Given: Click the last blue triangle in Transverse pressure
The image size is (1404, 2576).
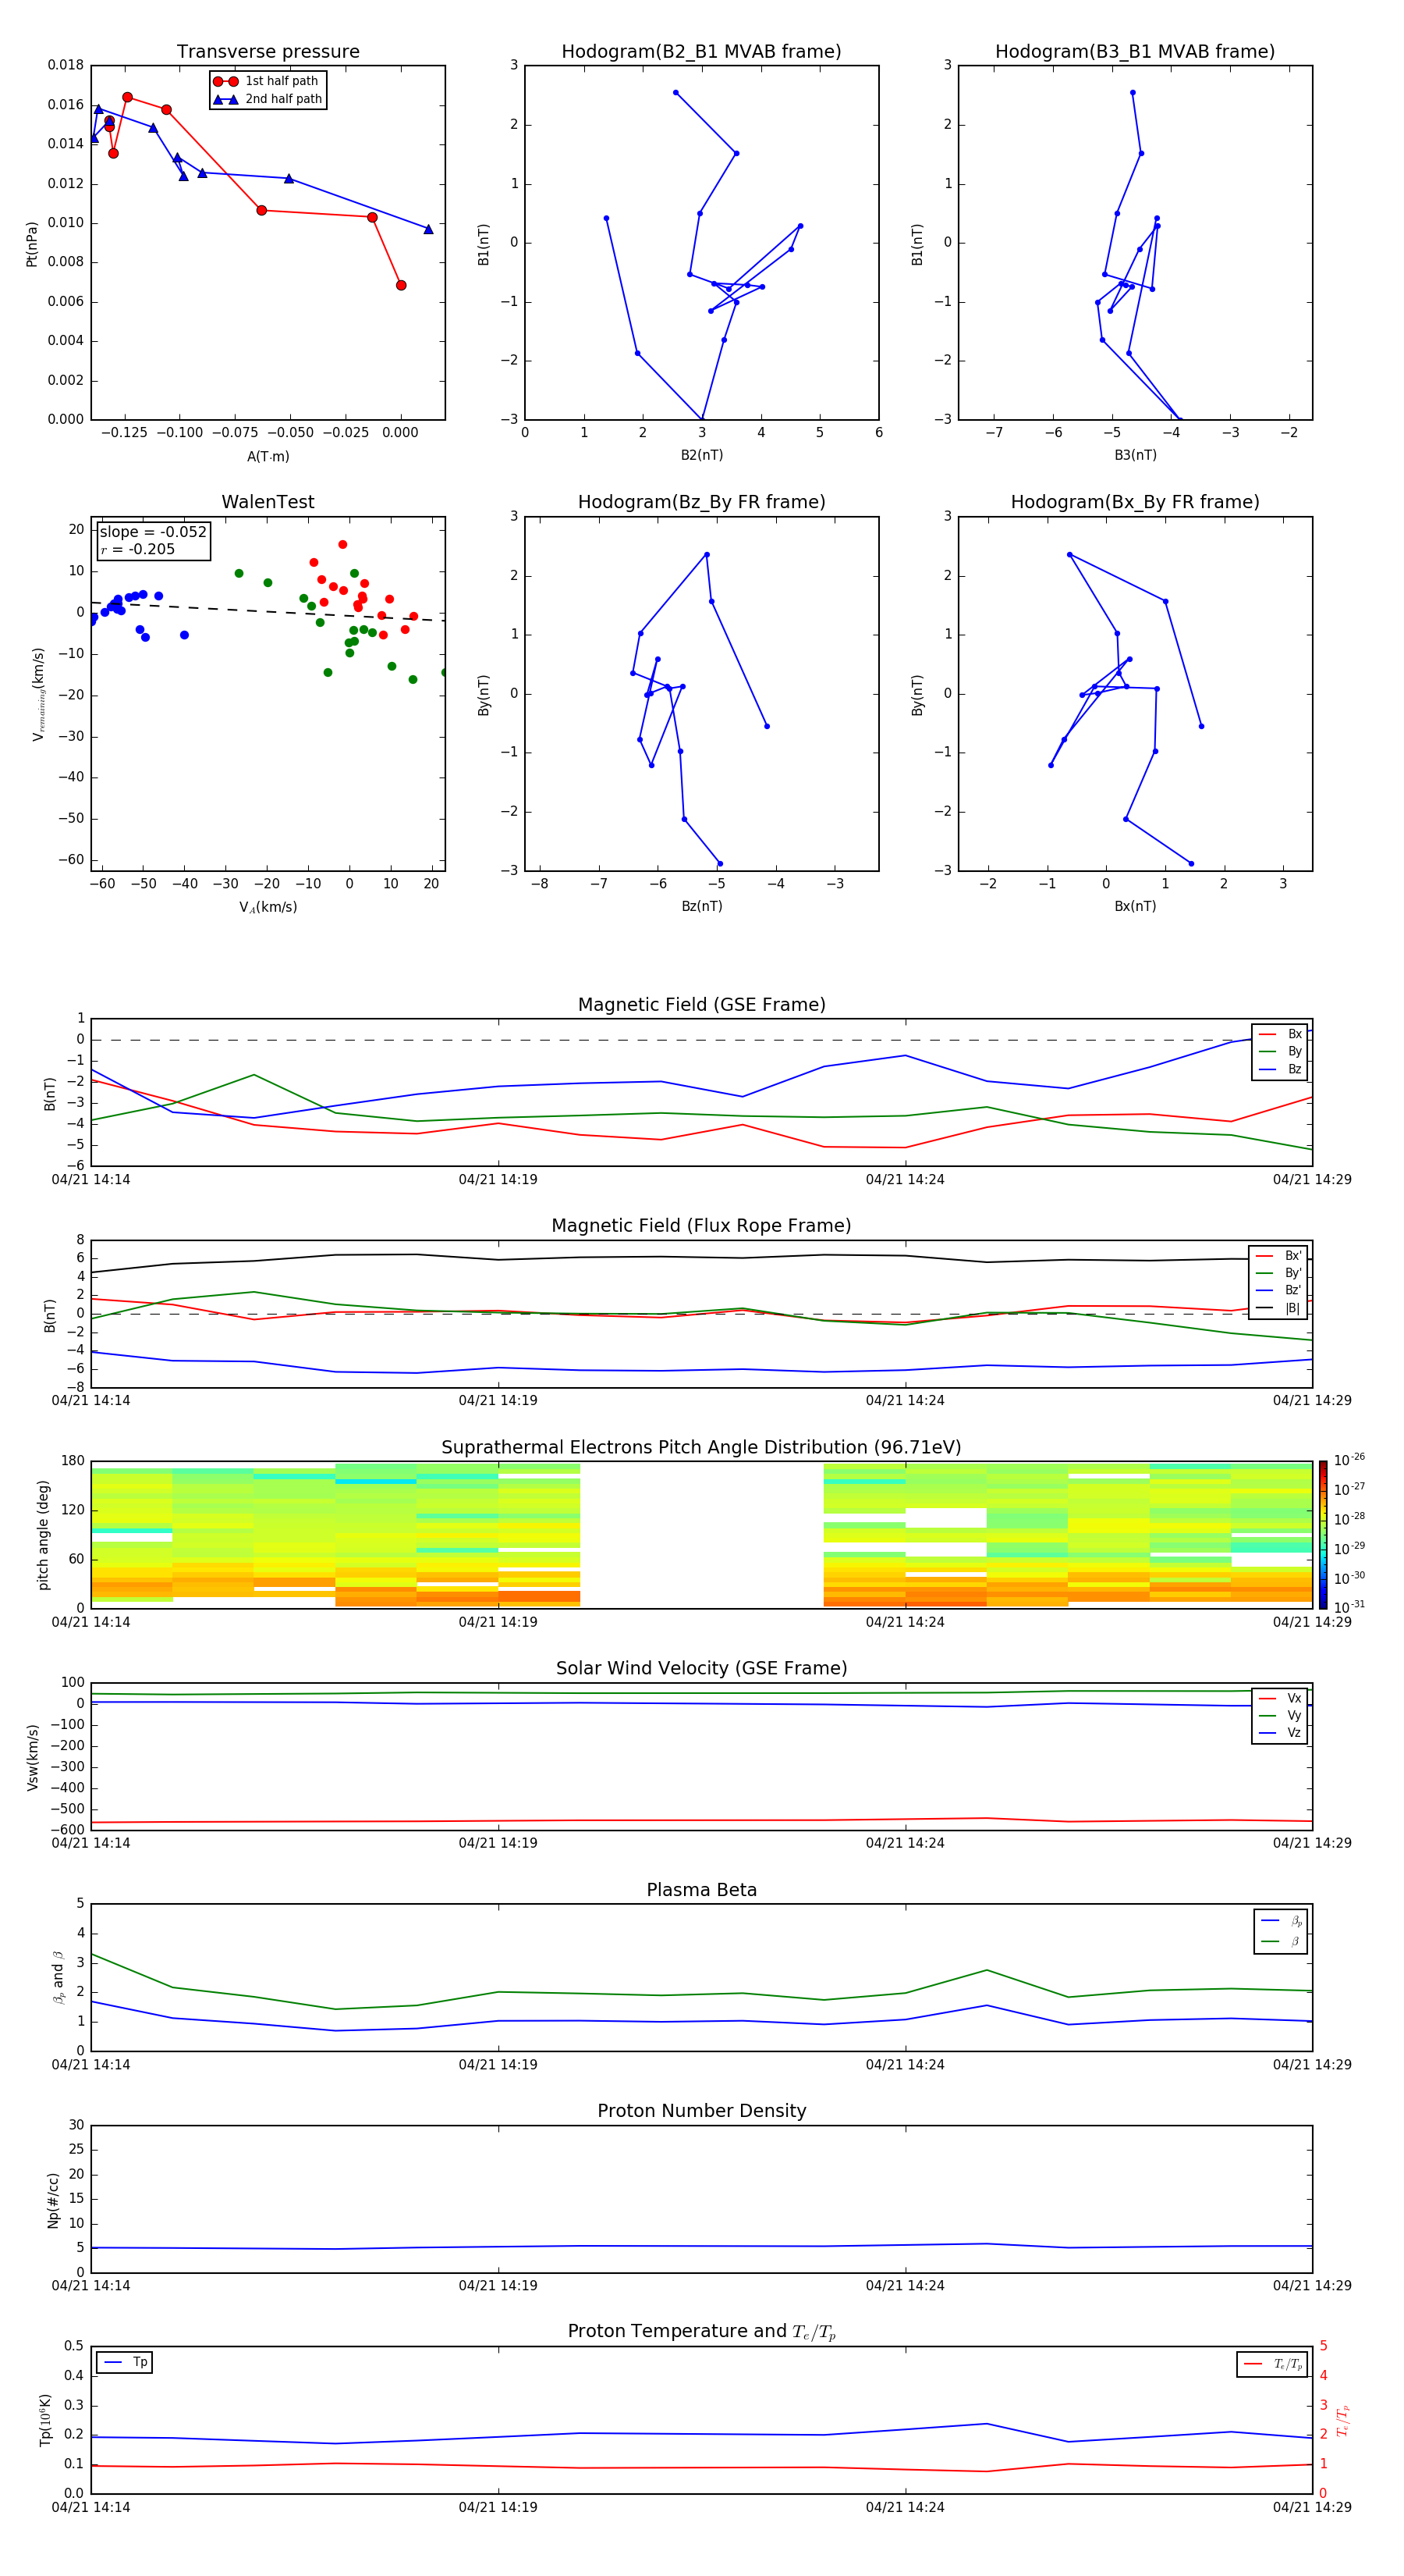Looking at the screenshot, I should tap(429, 230).
